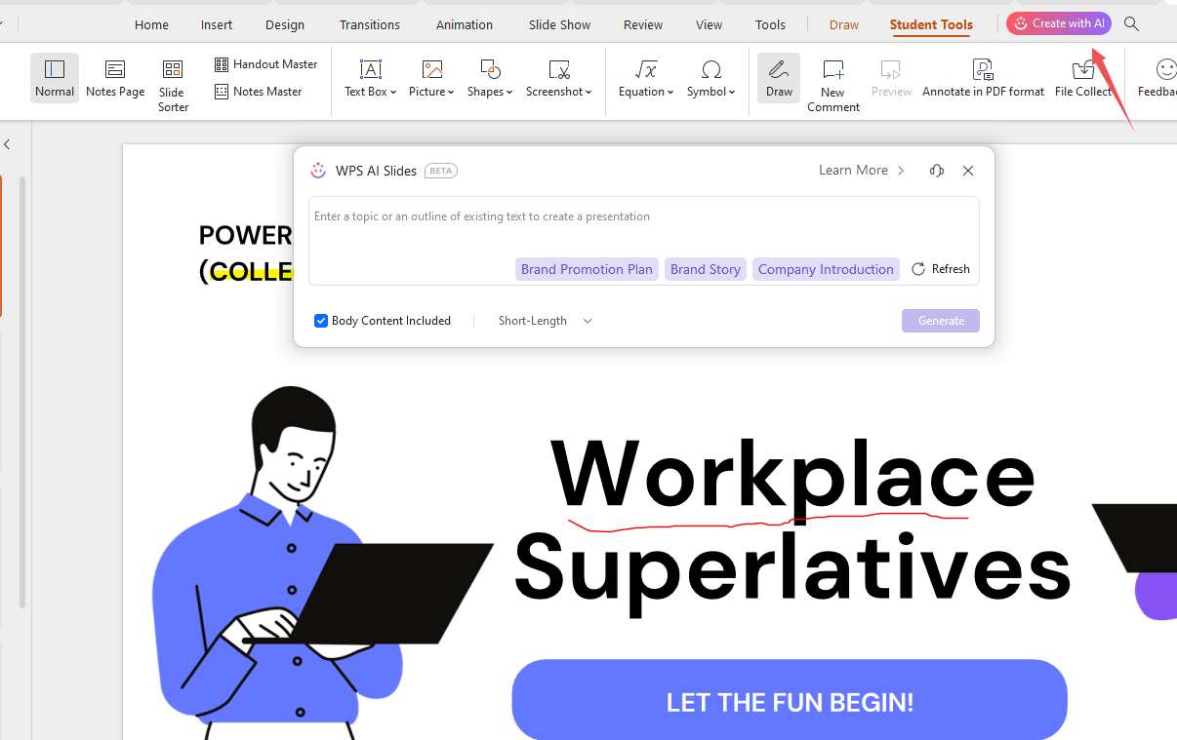Switch to Normal view
Screen dimensions: 1177x740
coord(55,78)
